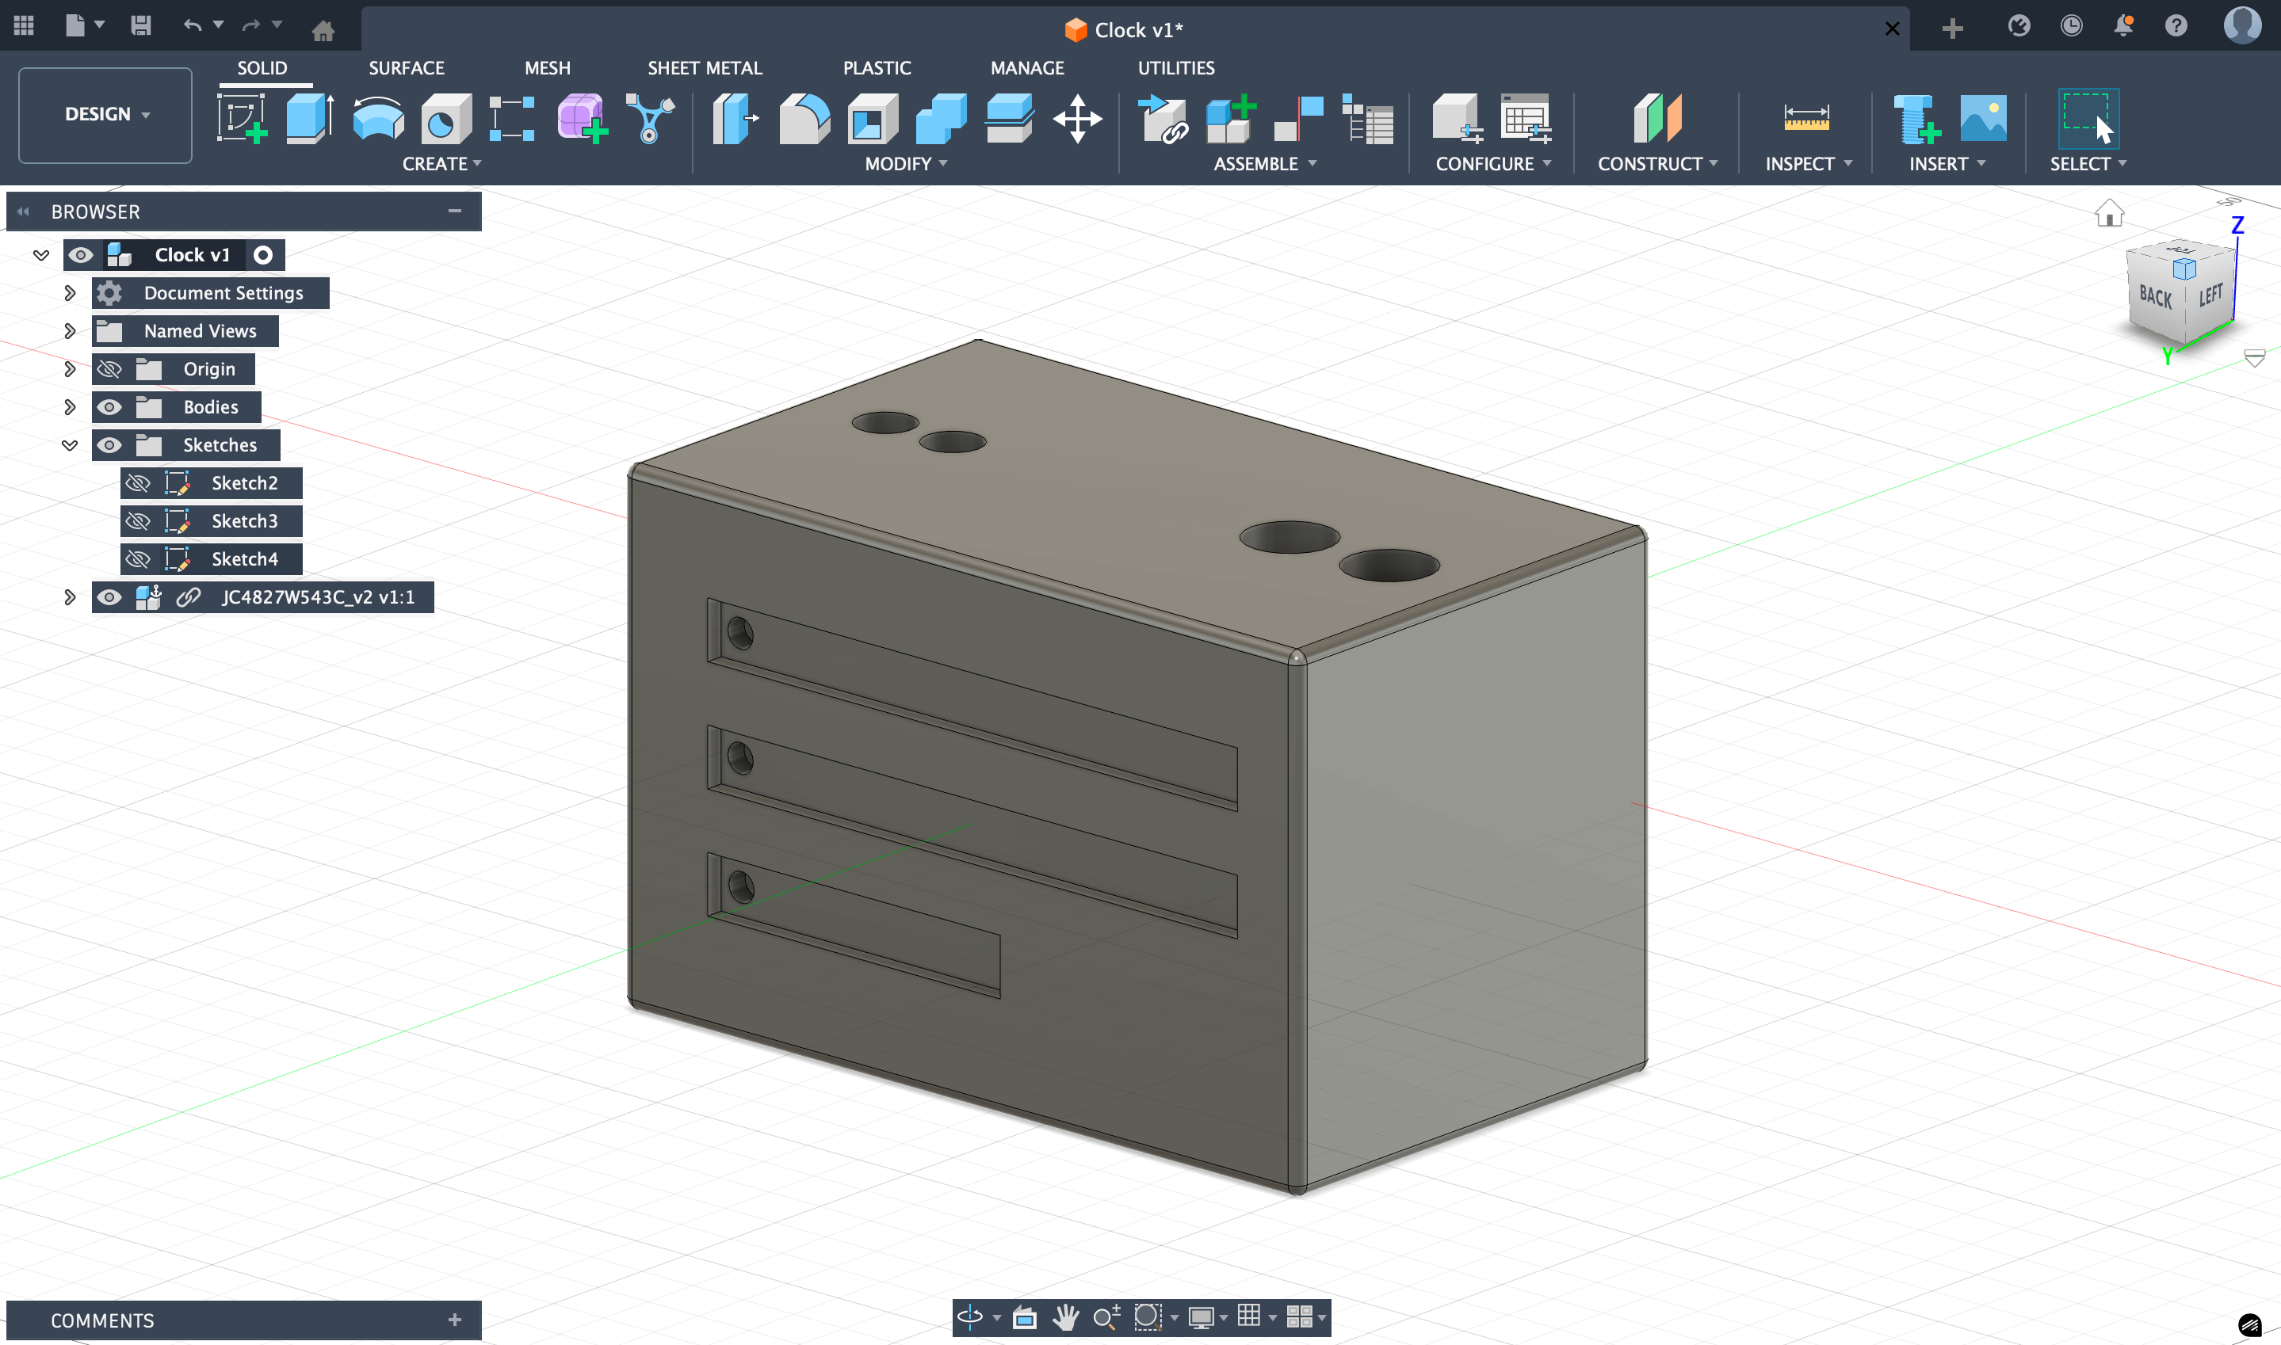Click the Move/Copy arrows icon

pyautogui.click(x=1077, y=119)
